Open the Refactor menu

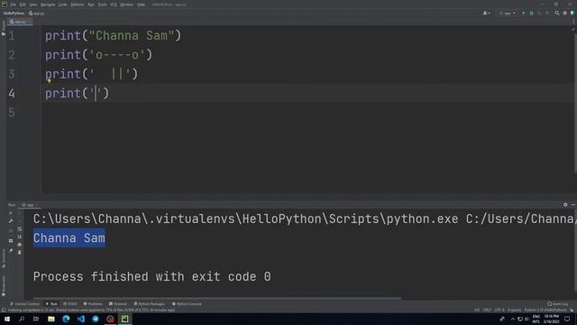tap(78, 5)
